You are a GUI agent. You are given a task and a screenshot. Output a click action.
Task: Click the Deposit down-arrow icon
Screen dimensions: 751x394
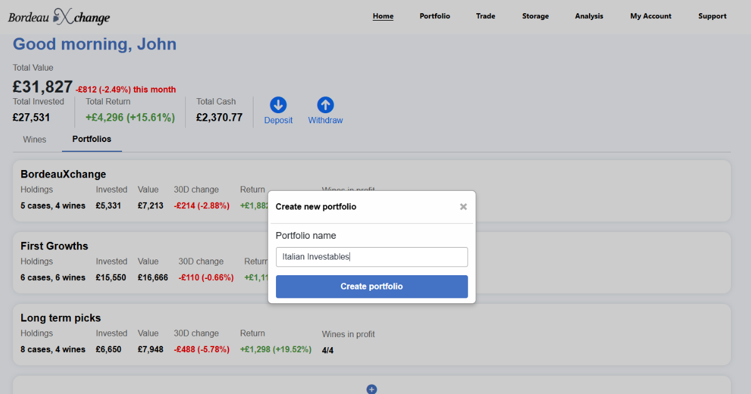tap(278, 105)
